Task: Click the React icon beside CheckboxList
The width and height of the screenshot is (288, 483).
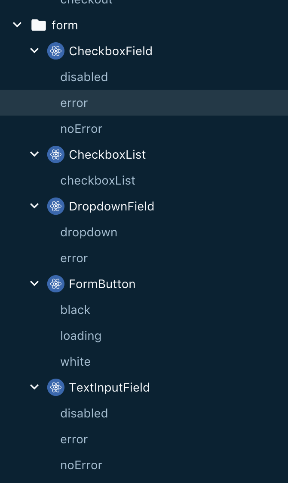Action: 56,154
